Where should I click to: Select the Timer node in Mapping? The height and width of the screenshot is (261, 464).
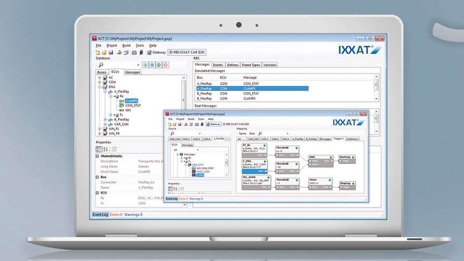[x=320, y=184]
